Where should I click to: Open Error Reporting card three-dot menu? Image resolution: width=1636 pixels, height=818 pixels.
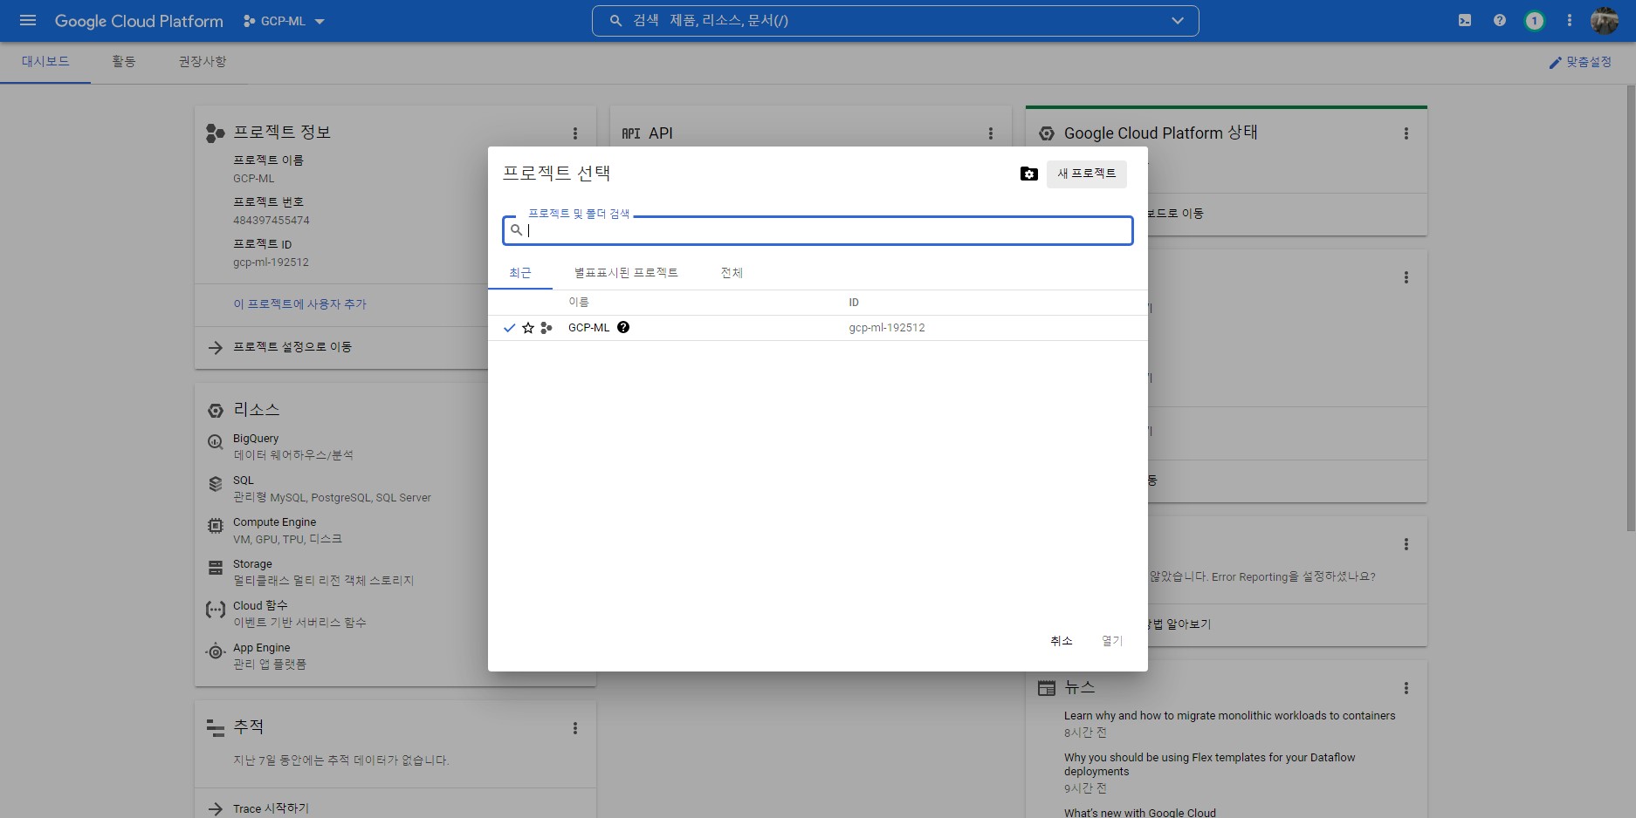point(1406,544)
